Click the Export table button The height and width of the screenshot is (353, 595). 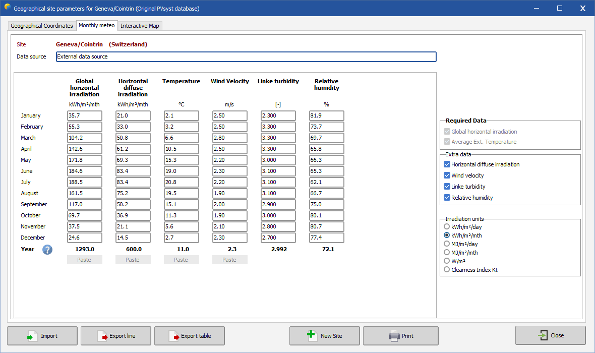(x=190, y=336)
